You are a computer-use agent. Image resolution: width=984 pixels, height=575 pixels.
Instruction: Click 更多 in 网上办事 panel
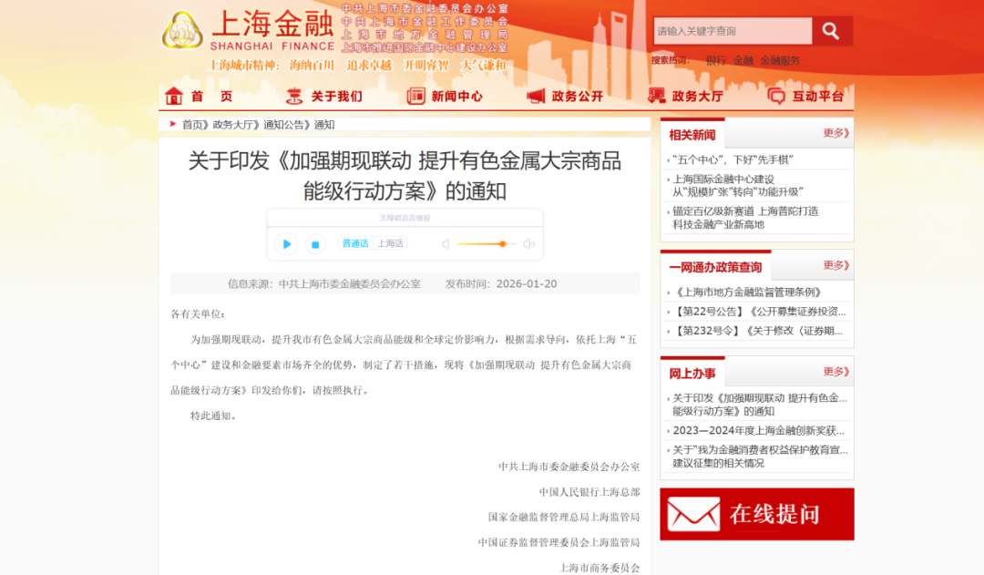click(x=835, y=372)
